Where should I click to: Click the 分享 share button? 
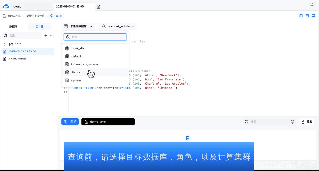click(56, 16)
